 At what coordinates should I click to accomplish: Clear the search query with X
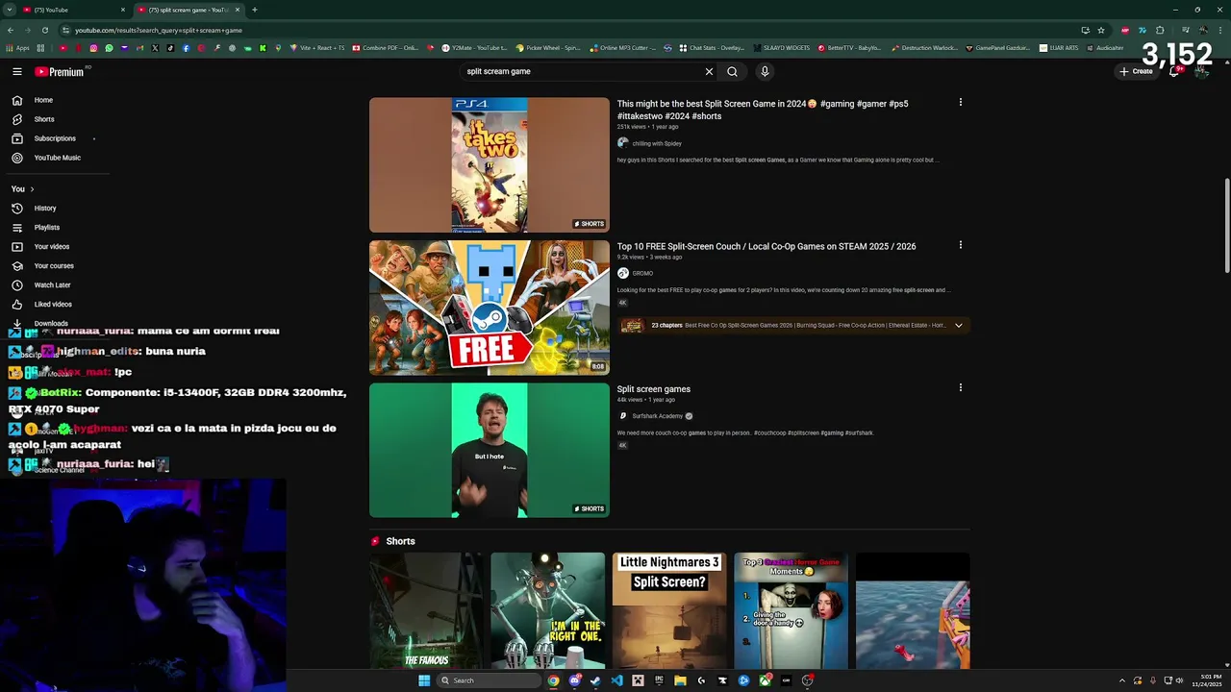709,71
